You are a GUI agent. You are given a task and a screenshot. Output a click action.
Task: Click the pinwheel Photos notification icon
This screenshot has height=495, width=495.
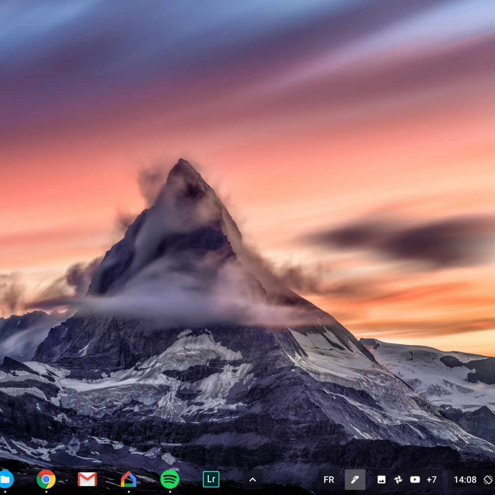398,480
